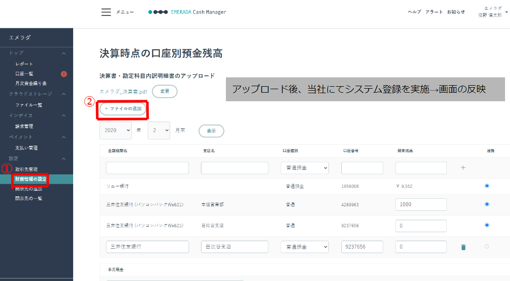Click the メニュー label in the header

pyautogui.click(x=125, y=12)
